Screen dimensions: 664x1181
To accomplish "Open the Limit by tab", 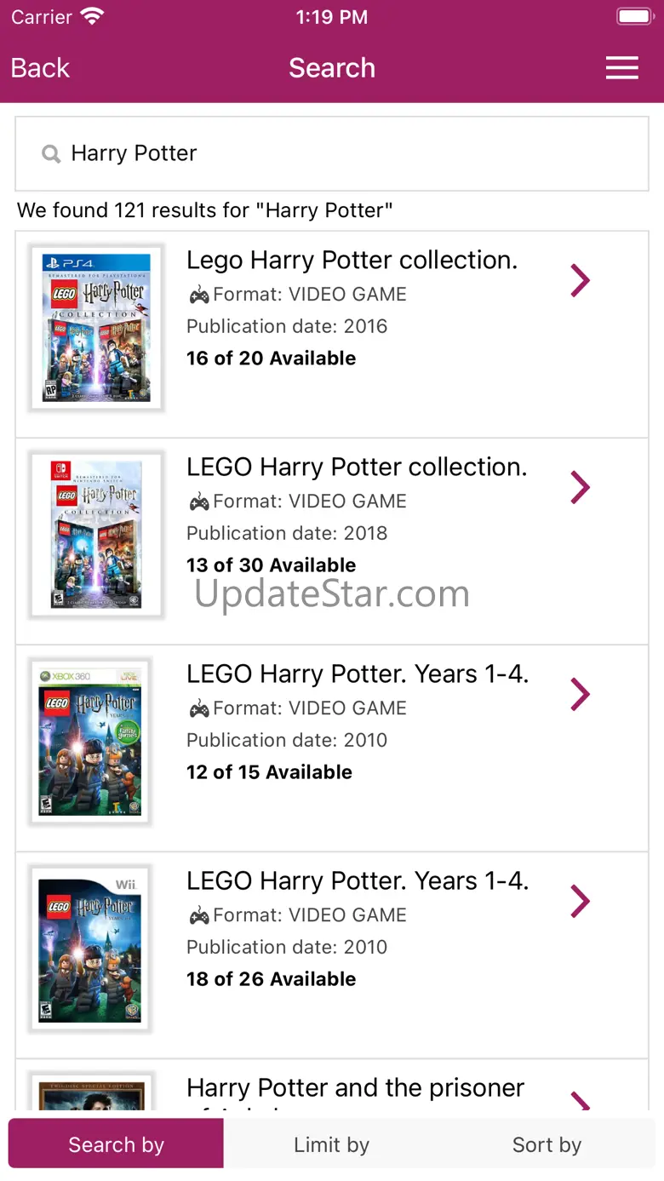I will click(x=332, y=1144).
